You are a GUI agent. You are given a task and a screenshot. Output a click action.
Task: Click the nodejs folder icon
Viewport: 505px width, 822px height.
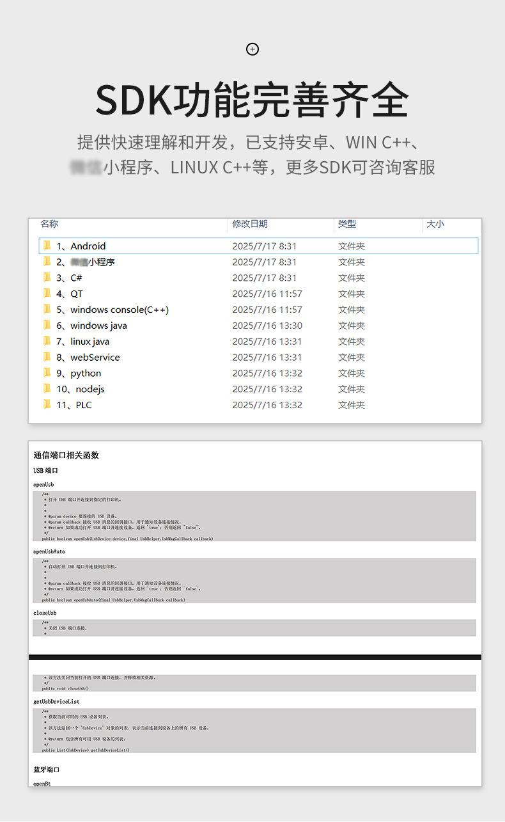click(x=47, y=389)
